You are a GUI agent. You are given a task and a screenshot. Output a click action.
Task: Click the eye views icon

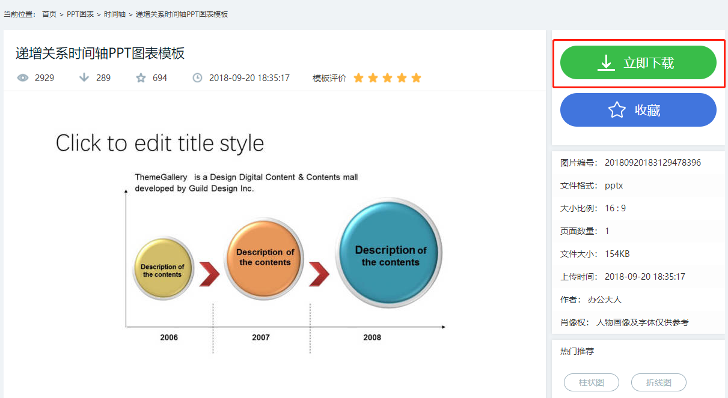(23, 78)
